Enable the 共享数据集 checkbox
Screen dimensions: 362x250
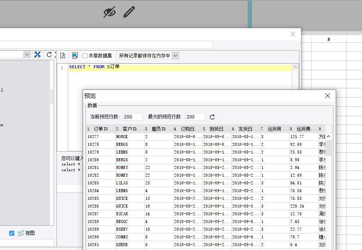(85, 56)
